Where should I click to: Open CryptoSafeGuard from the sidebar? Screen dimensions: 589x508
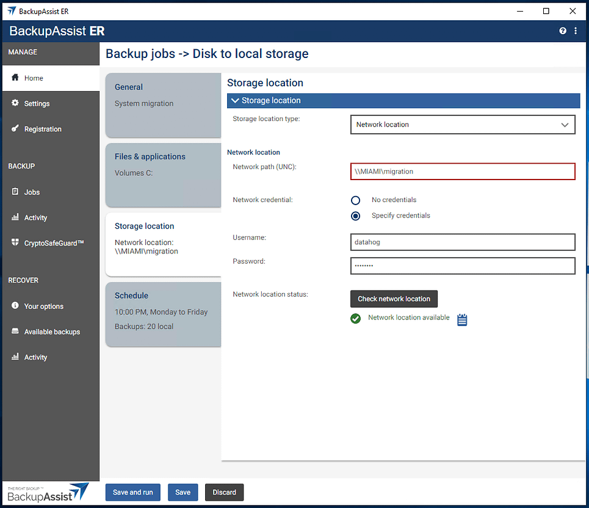coord(51,243)
